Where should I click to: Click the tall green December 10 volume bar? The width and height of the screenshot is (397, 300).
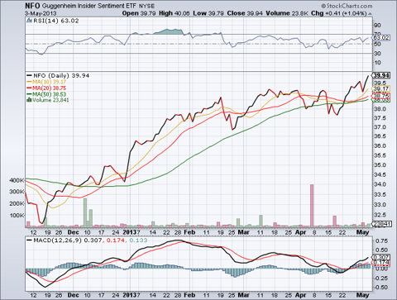85,212
